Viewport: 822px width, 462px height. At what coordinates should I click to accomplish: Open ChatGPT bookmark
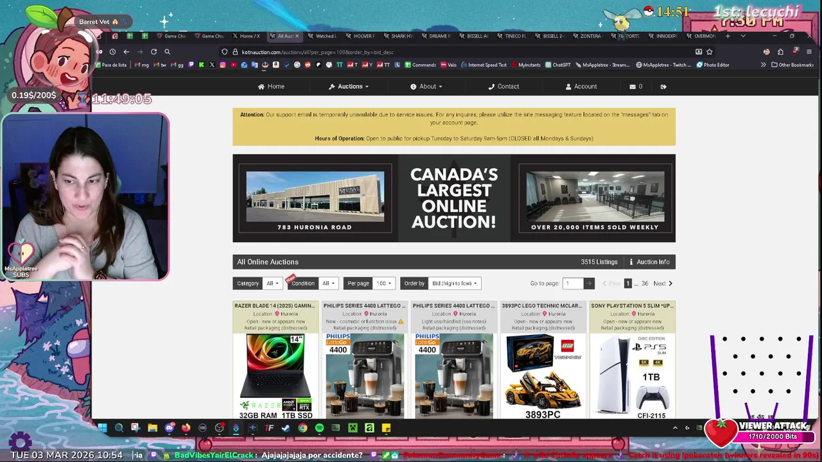(557, 65)
